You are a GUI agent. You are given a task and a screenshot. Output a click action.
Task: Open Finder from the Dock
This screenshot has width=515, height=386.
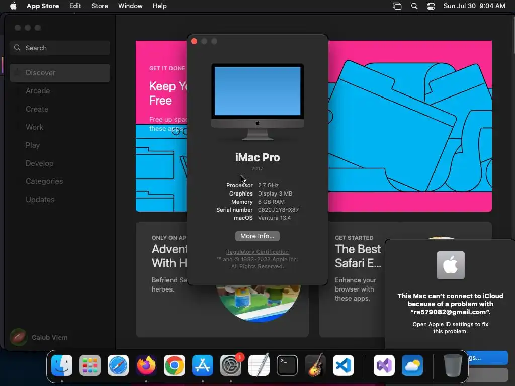click(62, 365)
